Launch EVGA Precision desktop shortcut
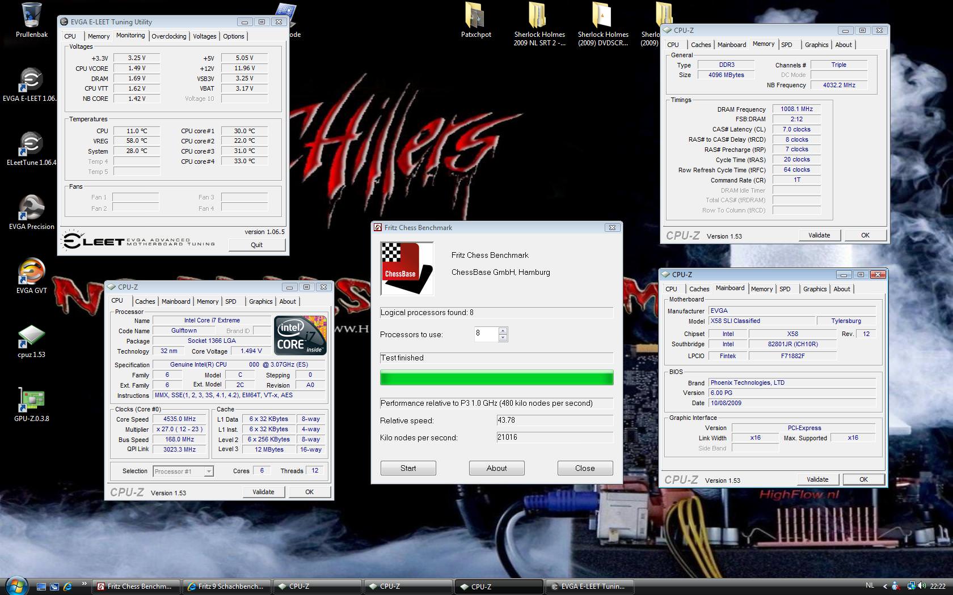This screenshot has width=953, height=595. coord(32,213)
